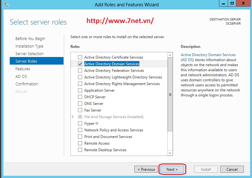This screenshot has height=178, width=252.
Task: Tick Active Directory Lightweight Directory Services
Action: (80, 77)
